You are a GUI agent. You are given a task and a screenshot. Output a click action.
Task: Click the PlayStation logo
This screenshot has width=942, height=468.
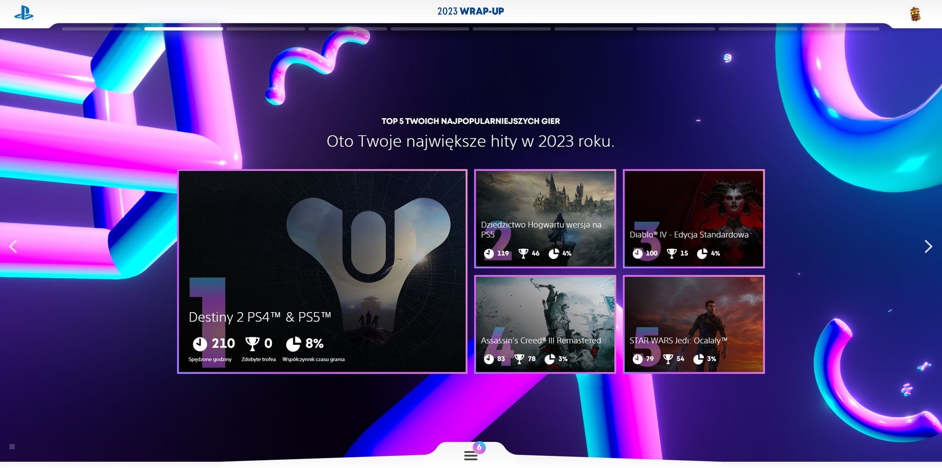pos(24,13)
